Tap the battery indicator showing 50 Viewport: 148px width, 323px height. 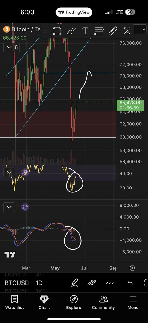point(130,12)
